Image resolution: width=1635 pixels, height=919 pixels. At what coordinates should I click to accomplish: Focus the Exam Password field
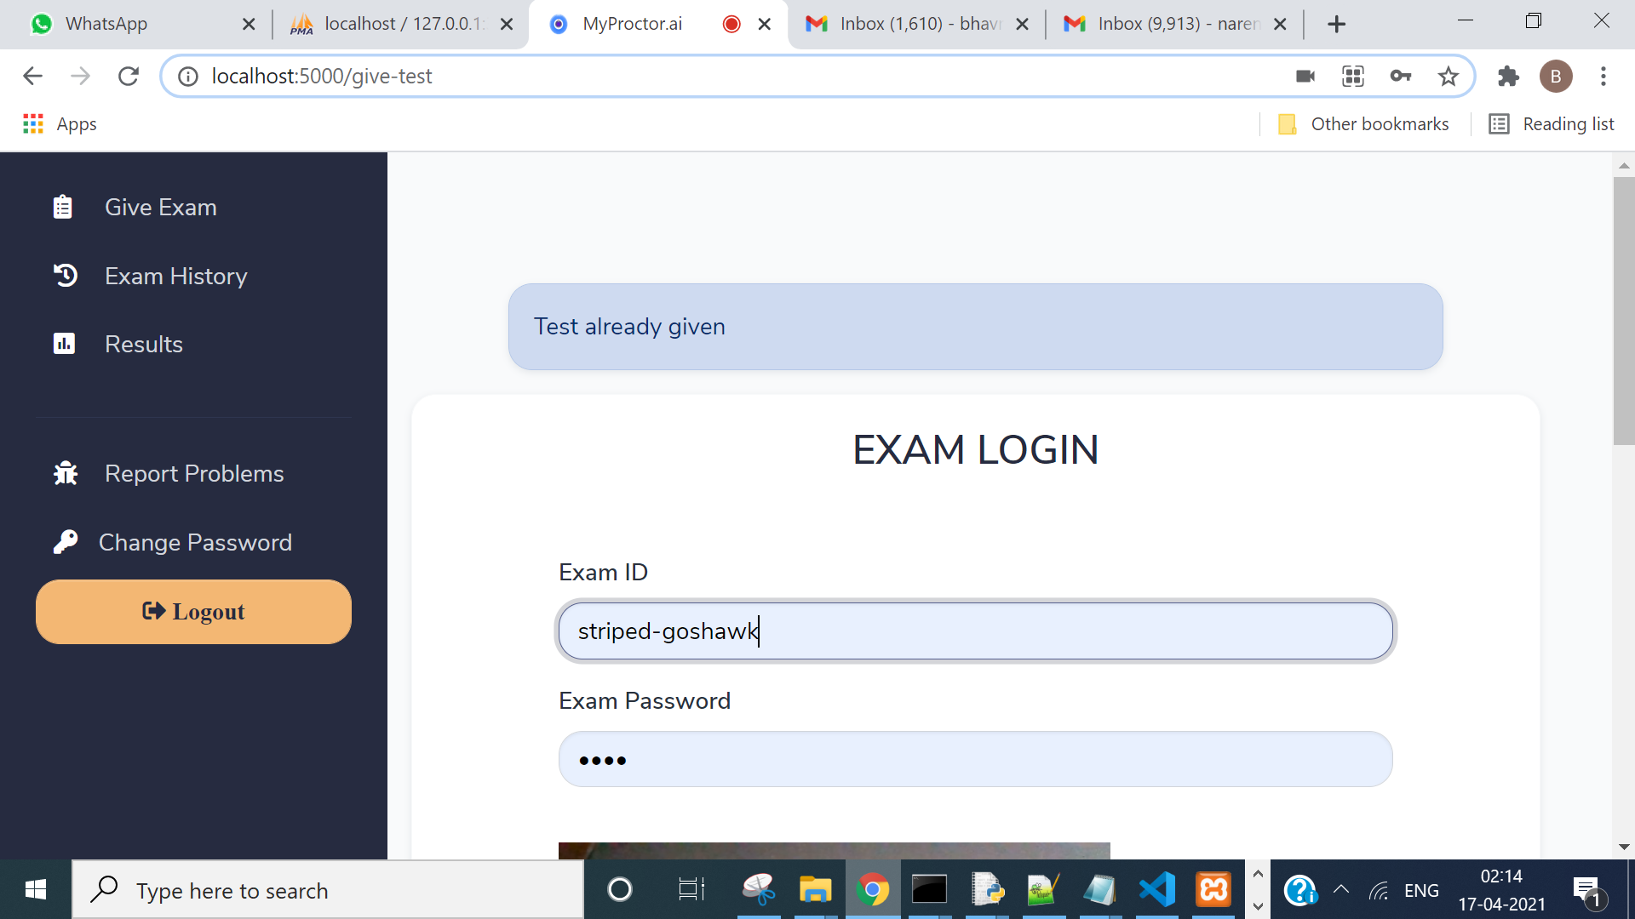pos(975,759)
